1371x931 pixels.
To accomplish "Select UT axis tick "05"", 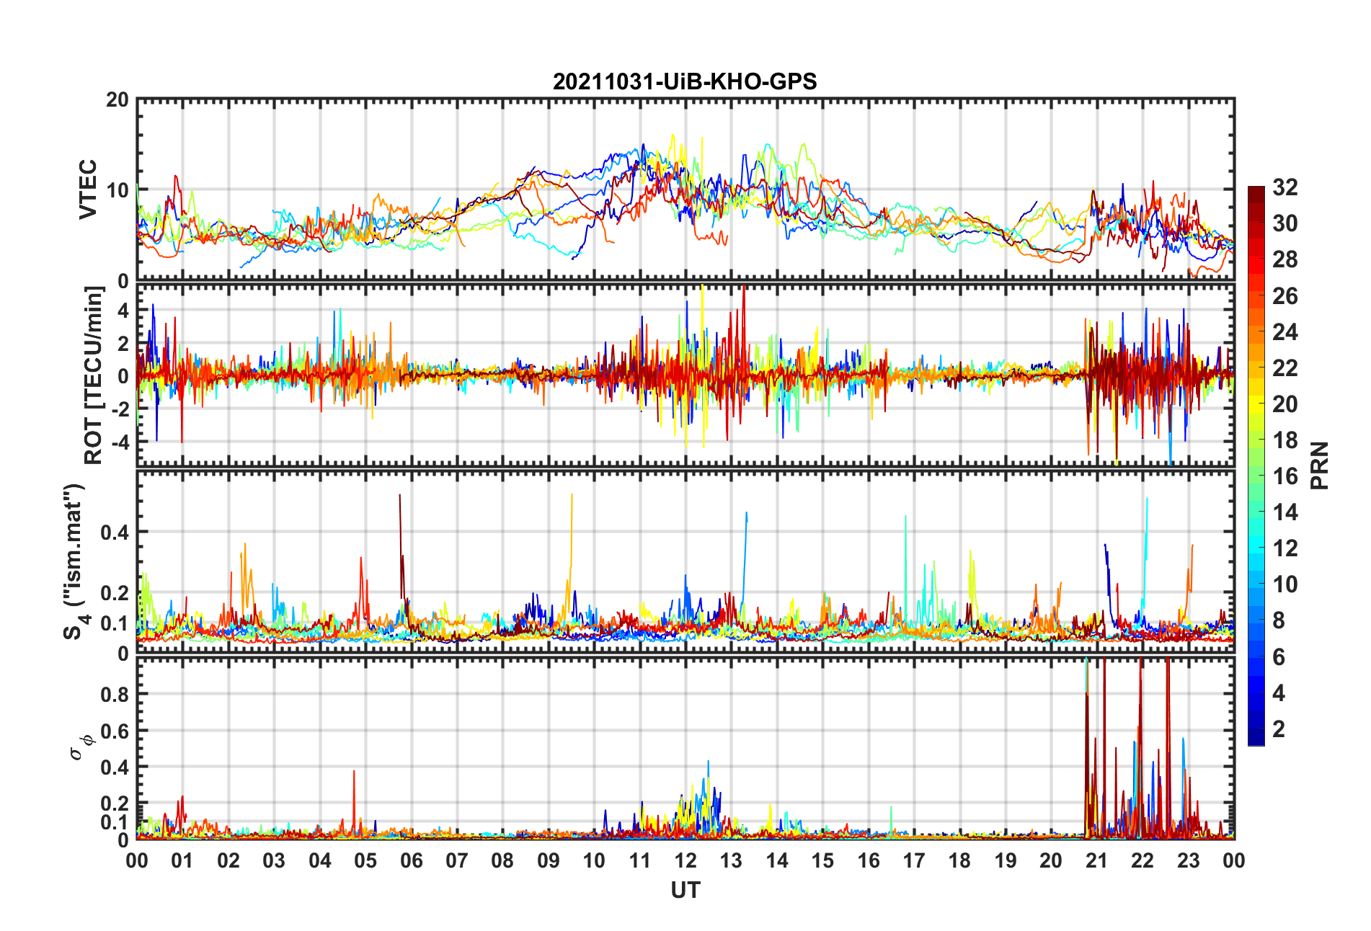I will pos(365,861).
